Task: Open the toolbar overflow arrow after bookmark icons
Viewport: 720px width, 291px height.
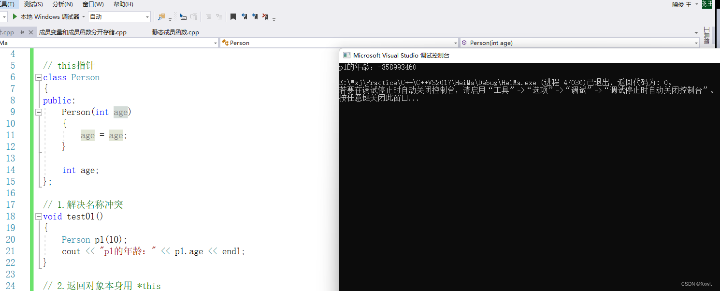Action: [x=274, y=19]
